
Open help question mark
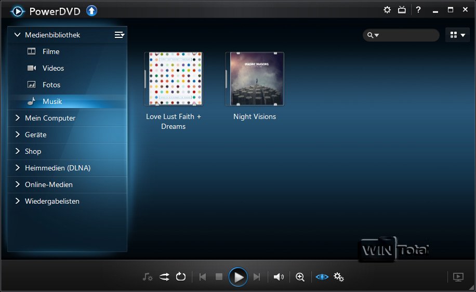(418, 10)
